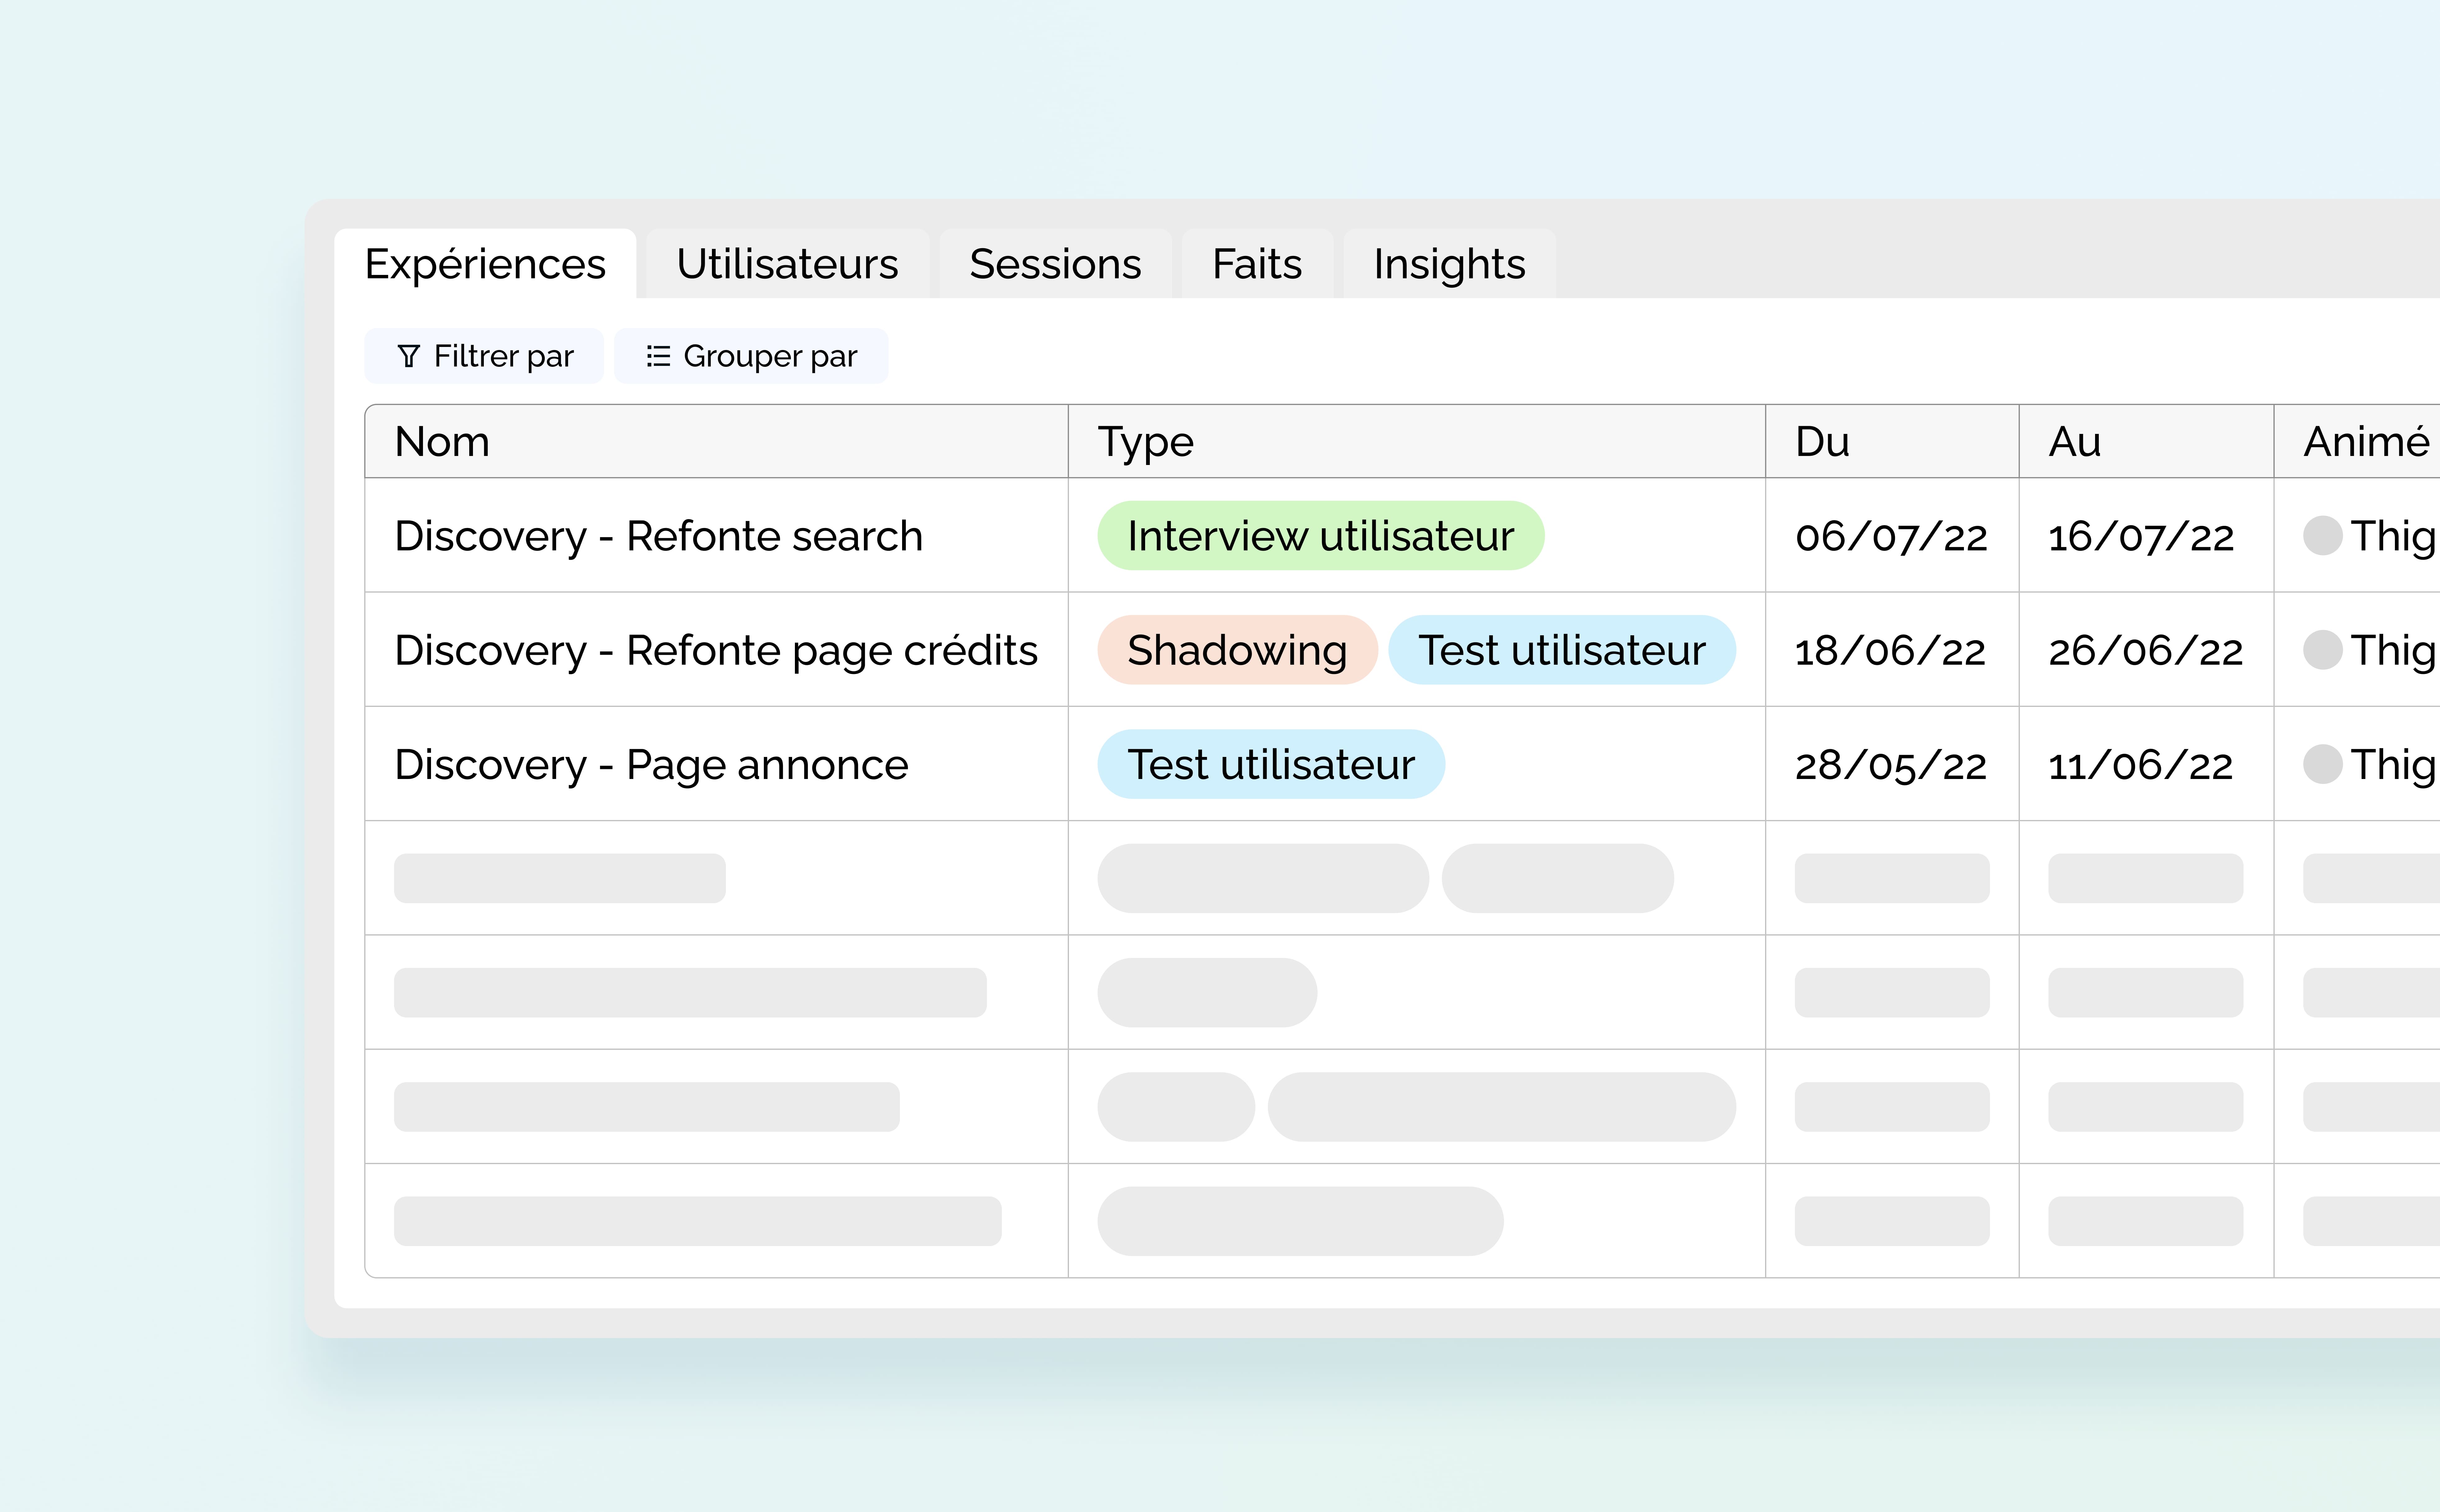The image size is (2440, 1512).
Task: Click Test utilisateur tag in Page annonce row
Action: [1271, 764]
